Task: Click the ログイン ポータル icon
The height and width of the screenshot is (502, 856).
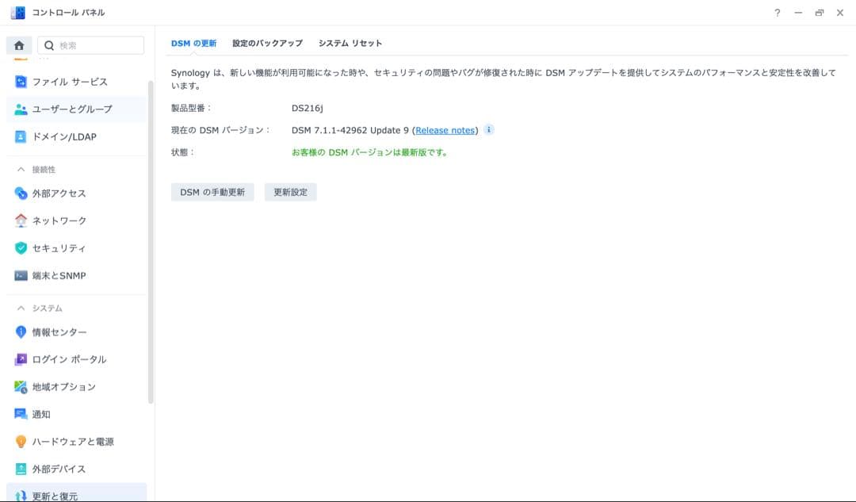Action: pyautogui.click(x=21, y=359)
